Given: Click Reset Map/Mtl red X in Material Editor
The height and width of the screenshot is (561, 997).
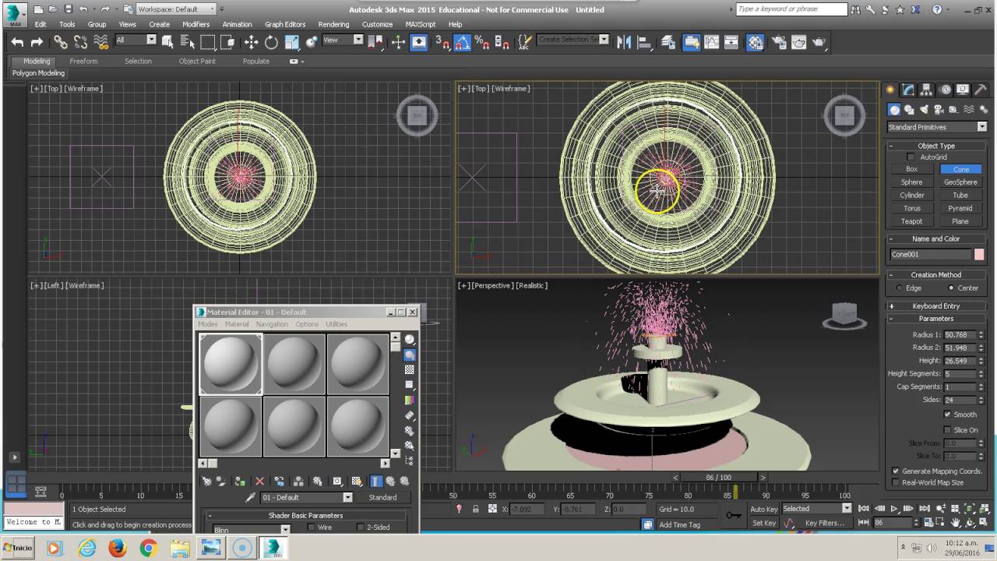Looking at the screenshot, I should [x=260, y=482].
